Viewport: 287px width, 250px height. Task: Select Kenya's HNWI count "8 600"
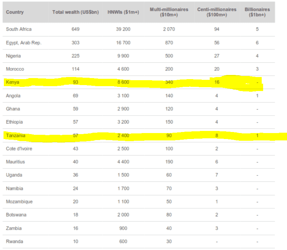point(123,82)
